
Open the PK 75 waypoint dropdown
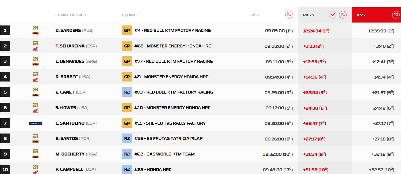coord(332,15)
